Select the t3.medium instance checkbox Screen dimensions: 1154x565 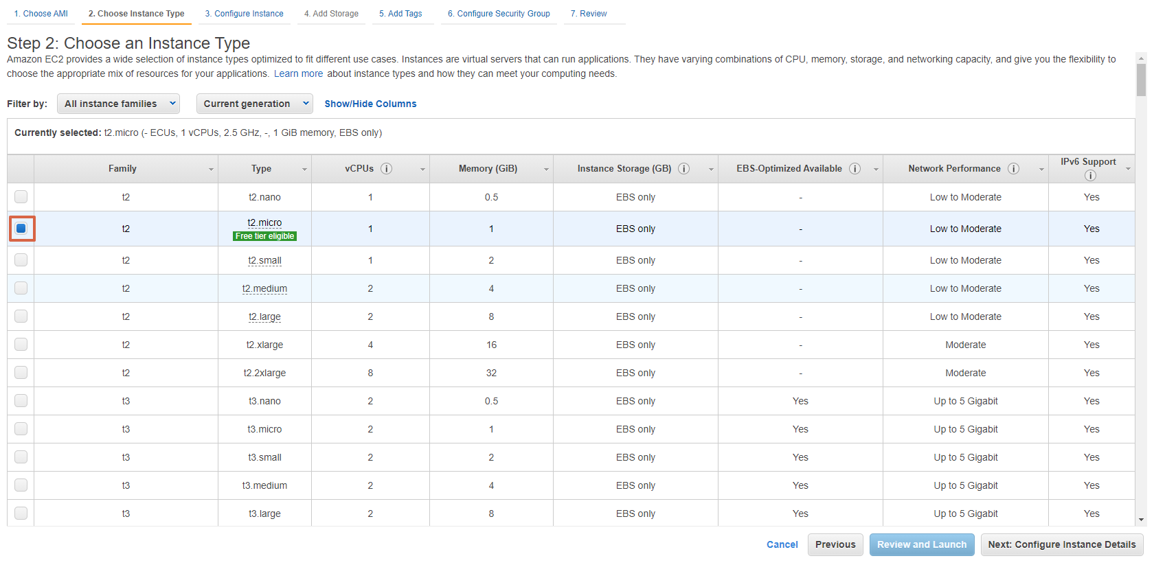click(21, 485)
